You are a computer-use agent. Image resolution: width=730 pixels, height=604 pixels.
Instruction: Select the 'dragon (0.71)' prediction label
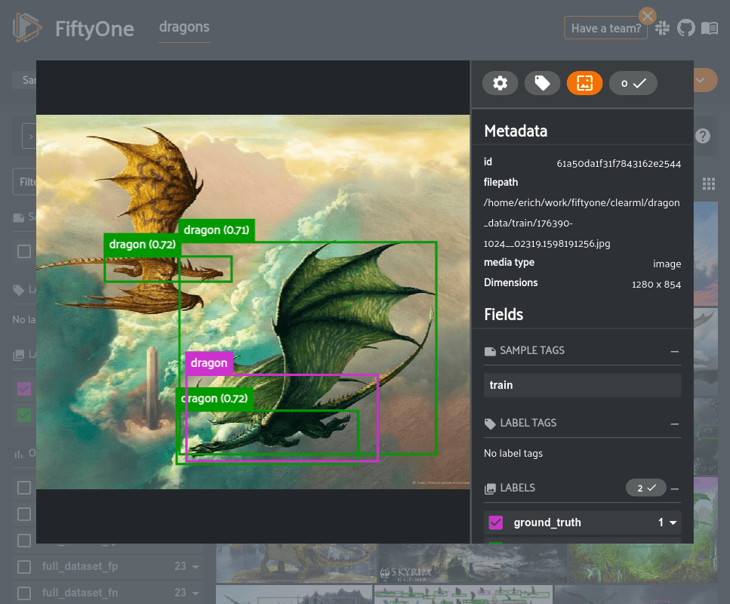(217, 230)
